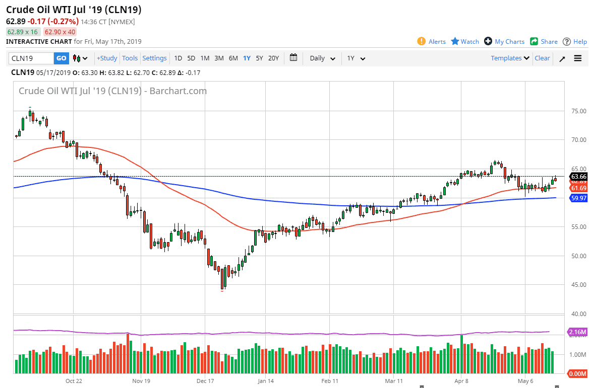592x388 pixels.
Task: Open the Tools menu
Action: click(130, 58)
